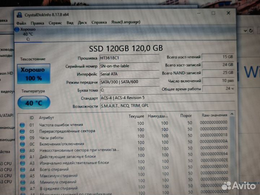Viewport: 260px width, 195px height.
Task: Click the serial number field SN-on-the-lable
Action: tap(129, 66)
